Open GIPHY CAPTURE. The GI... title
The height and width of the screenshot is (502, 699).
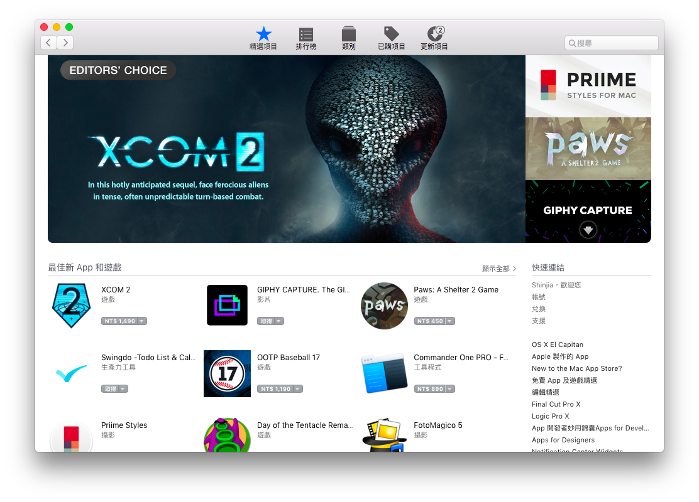[303, 290]
